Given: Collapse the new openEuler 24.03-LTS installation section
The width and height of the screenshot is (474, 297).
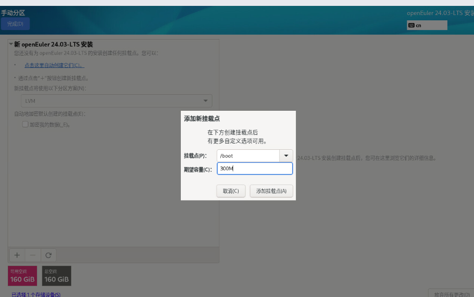Looking at the screenshot, I should point(11,44).
